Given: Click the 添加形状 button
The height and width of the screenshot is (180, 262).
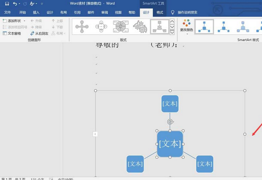Looking at the screenshot, I should click(x=12, y=21).
